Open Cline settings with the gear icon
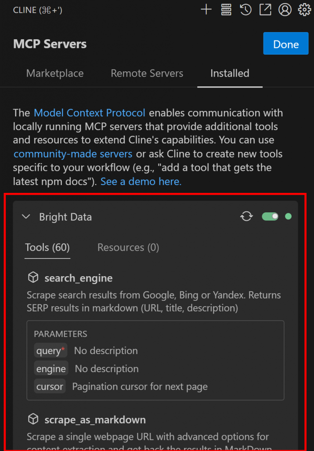314x451 pixels. [304, 9]
